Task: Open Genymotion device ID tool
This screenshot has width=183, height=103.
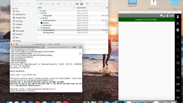Action: click(x=178, y=50)
